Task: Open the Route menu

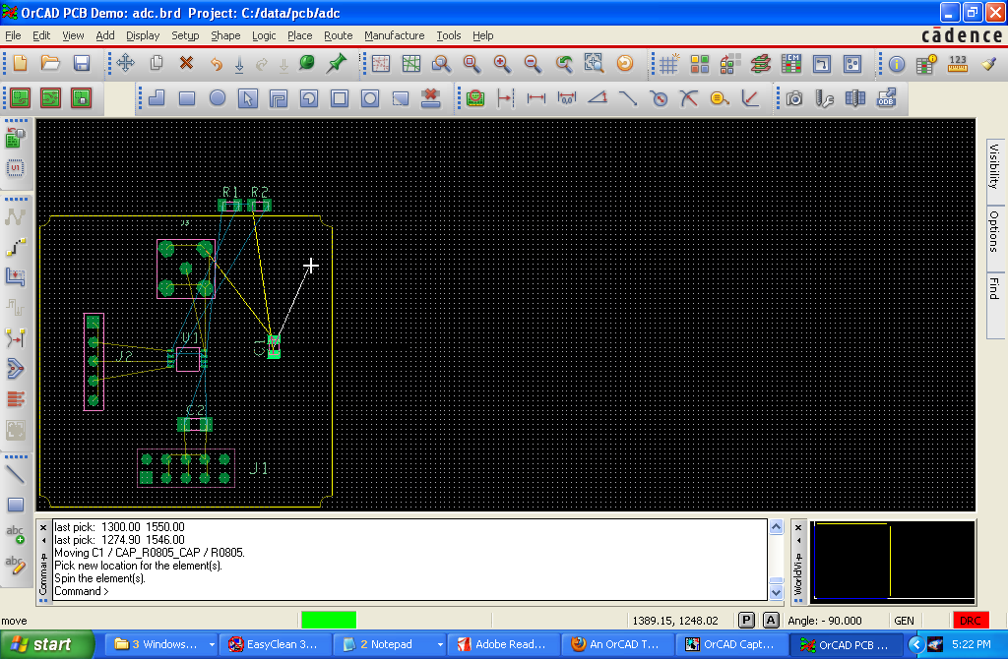Action: pyautogui.click(x=338, y=35)
